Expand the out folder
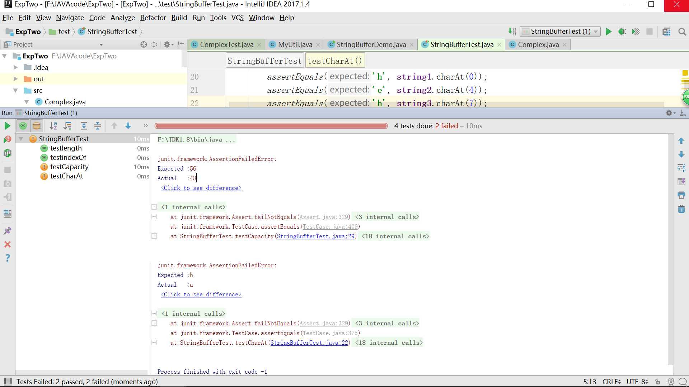689x387 pixels. [x=15, y=79]
